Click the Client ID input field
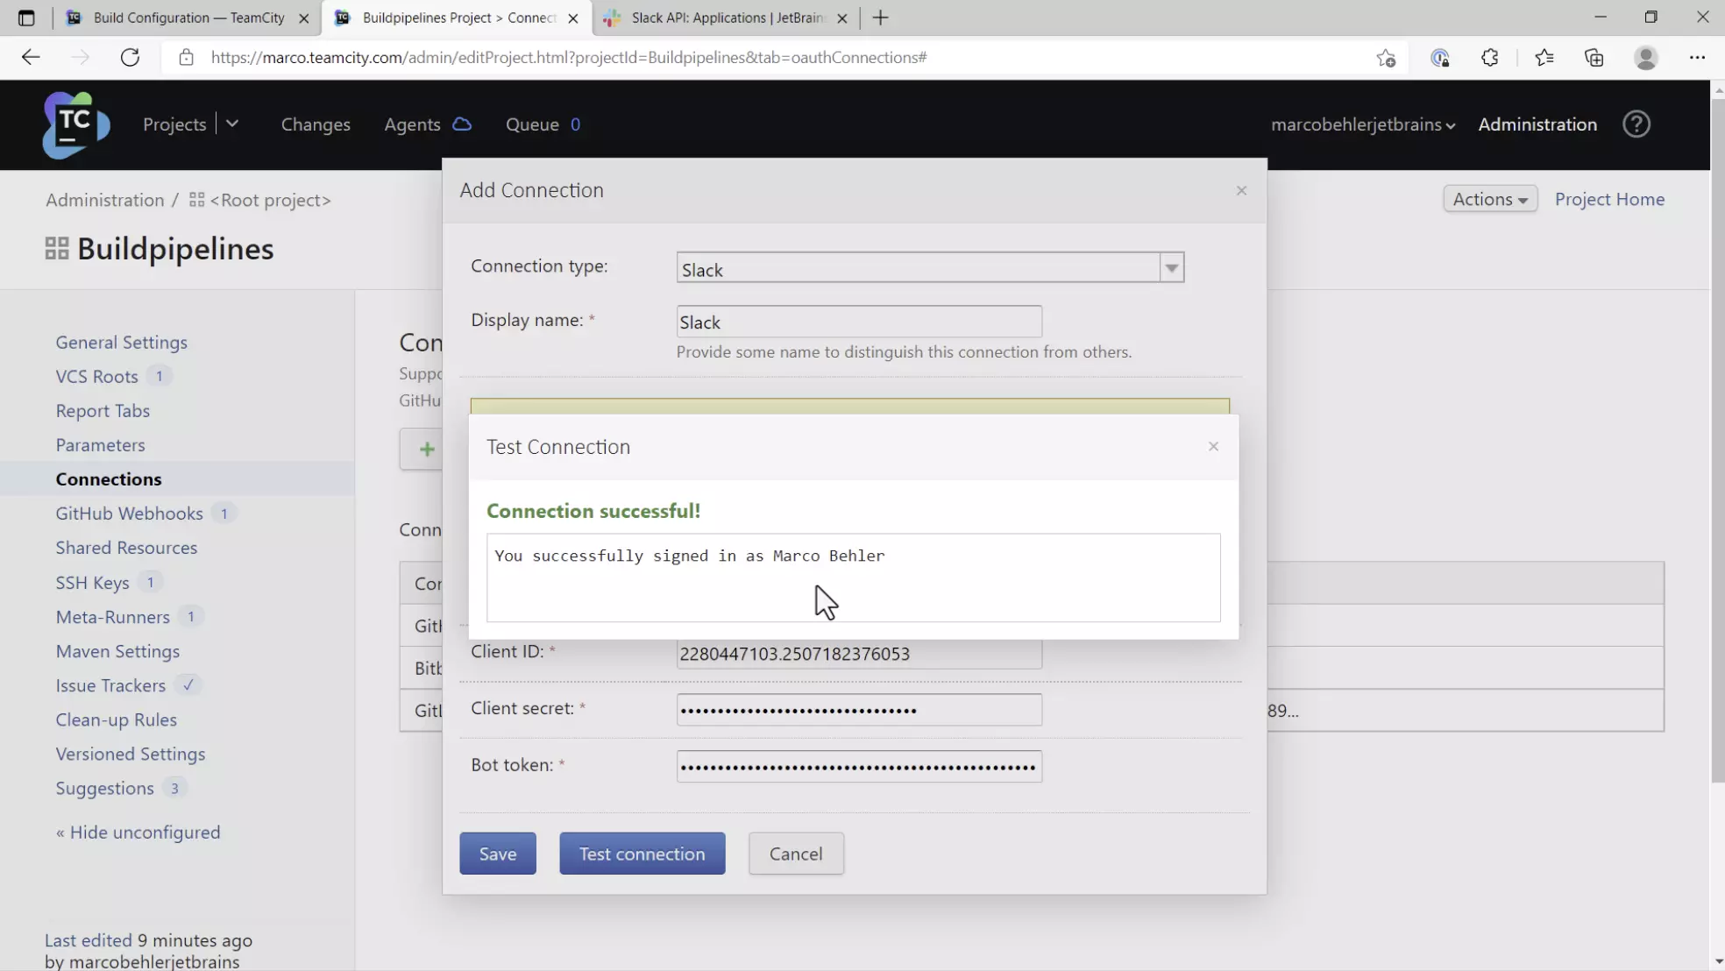 857,654
